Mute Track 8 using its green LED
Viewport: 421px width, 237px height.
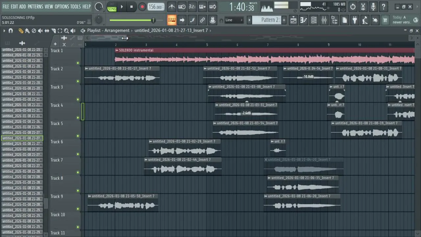point(78,191)
